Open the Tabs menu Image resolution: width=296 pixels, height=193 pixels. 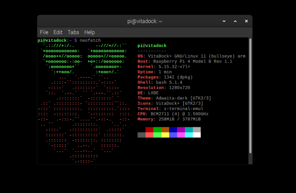pos(73,32)
